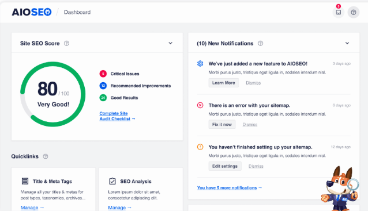This screenshot has height=211, width=368.
Task: Dismiss the unfinished sitemap setup notification
Action: pos(256,166)
